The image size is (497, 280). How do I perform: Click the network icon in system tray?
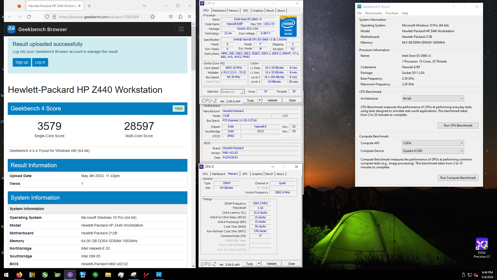(x=470, y=275)
